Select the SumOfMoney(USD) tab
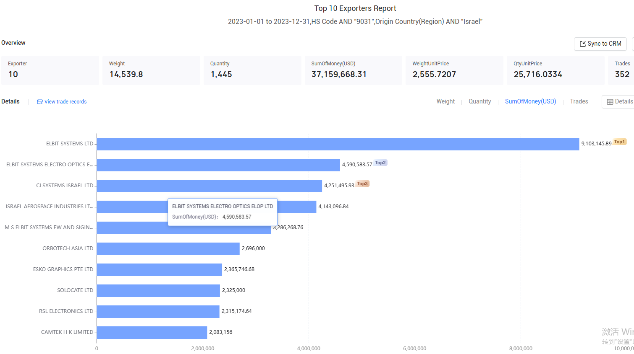634x354 pixels. click(530, 101)
